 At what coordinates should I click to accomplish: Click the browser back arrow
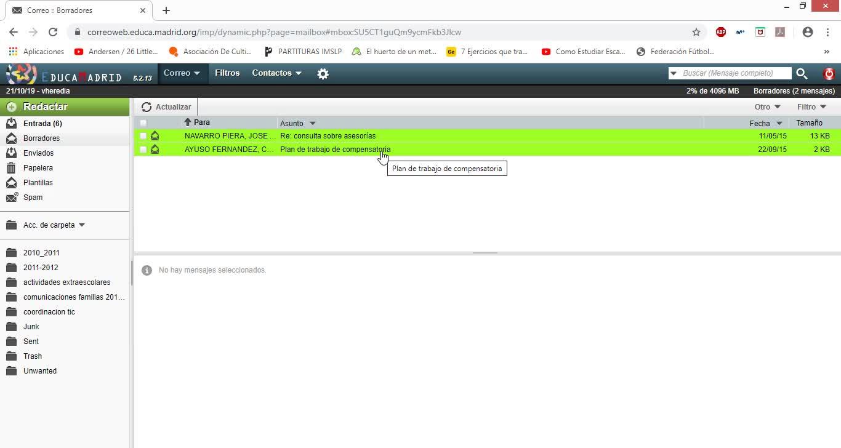pyautogui.click(x=14, y=32)
